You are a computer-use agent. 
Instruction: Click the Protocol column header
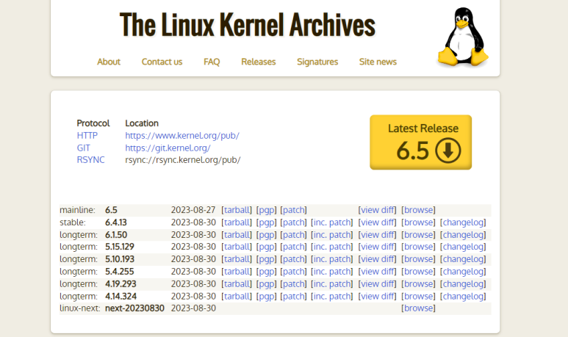tap(93, 123)
